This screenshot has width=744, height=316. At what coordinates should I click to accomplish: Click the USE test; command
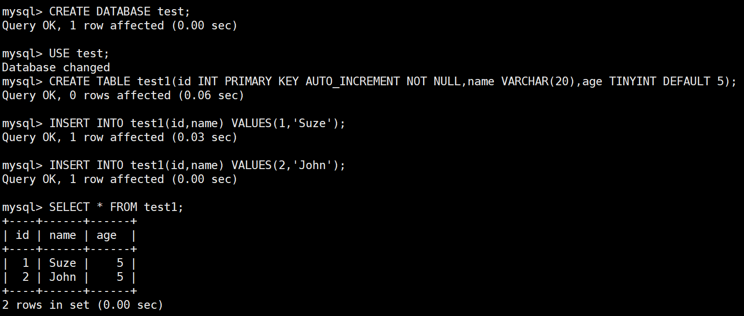79,53
